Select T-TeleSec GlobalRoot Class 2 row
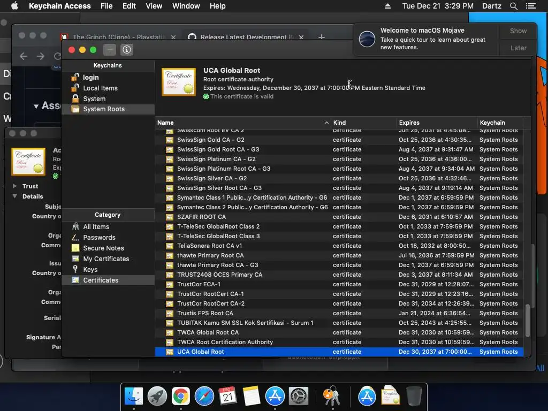 [x=339, y=226]
